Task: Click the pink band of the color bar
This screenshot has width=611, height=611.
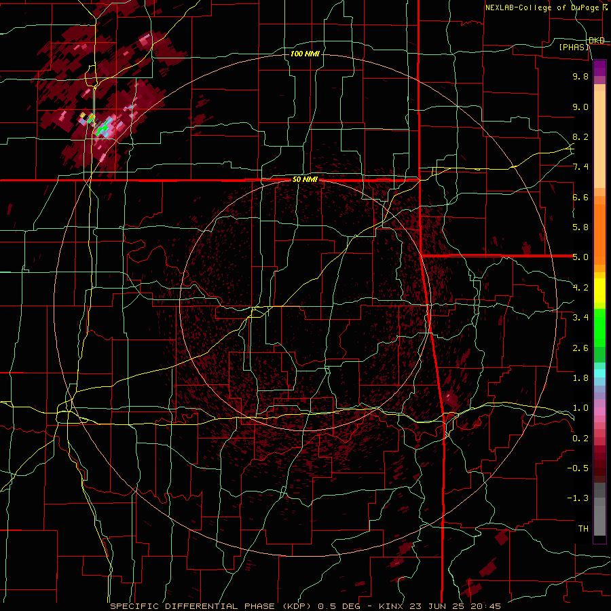Action: pos(599,411)
